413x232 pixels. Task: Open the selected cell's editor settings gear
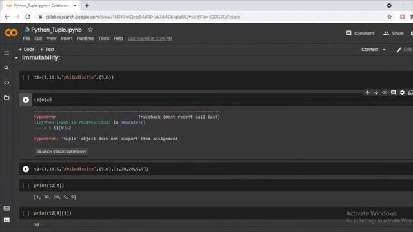tap(402, 92)
